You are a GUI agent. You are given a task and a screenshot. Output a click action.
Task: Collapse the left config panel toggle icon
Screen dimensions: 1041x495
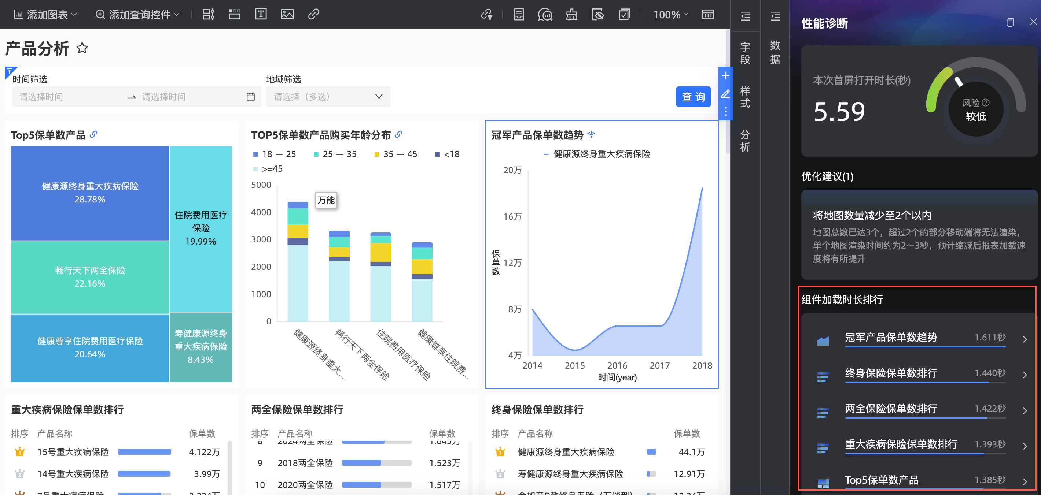pyautogui.click(x=745, y=16)
